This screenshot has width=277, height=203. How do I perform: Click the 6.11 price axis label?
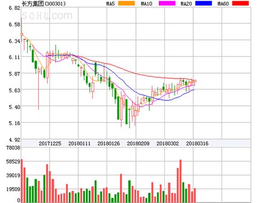click(14, 57)
